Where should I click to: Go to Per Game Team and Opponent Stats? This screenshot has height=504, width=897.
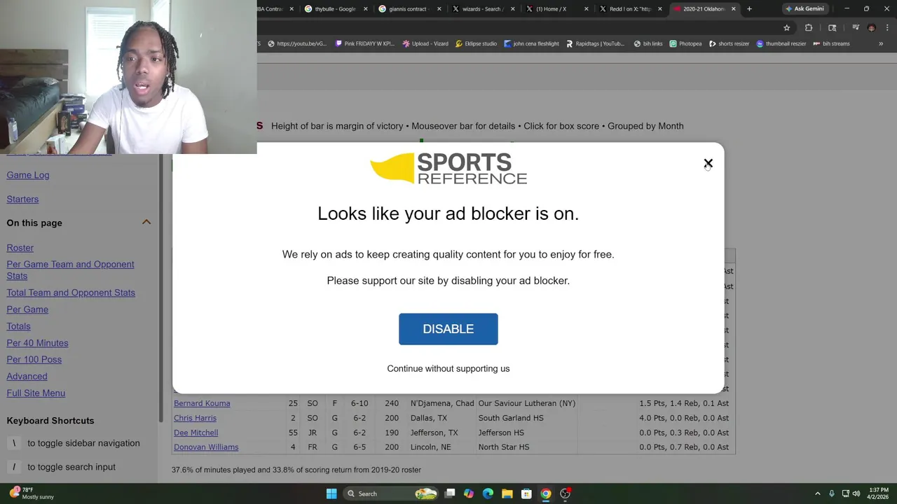click(x=70, y=270)
